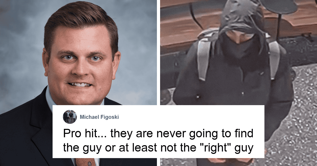Open the right surveillance photo of hooded figure
317x166 pixels.
[239, 83]
